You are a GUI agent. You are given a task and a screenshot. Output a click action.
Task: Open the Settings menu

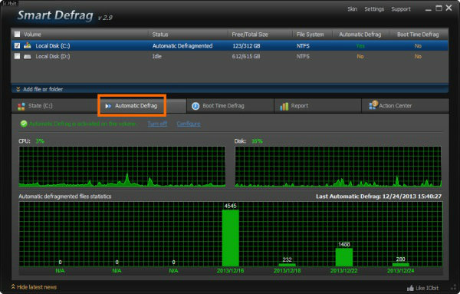[x=374, y=9]
